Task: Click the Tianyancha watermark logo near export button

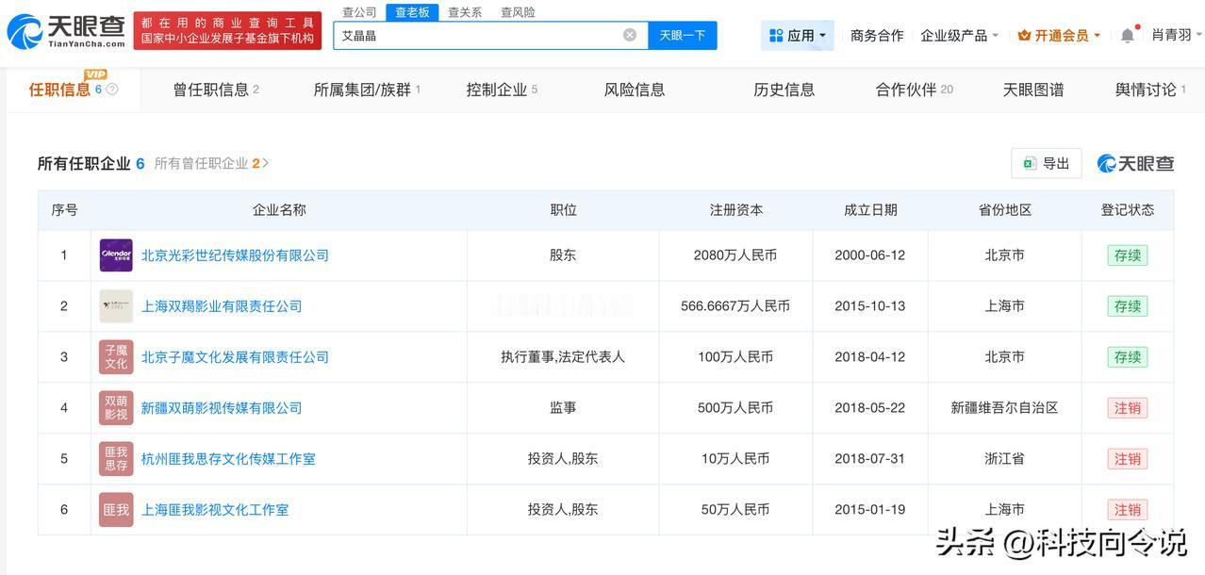Action: (x=1135, y=163)
